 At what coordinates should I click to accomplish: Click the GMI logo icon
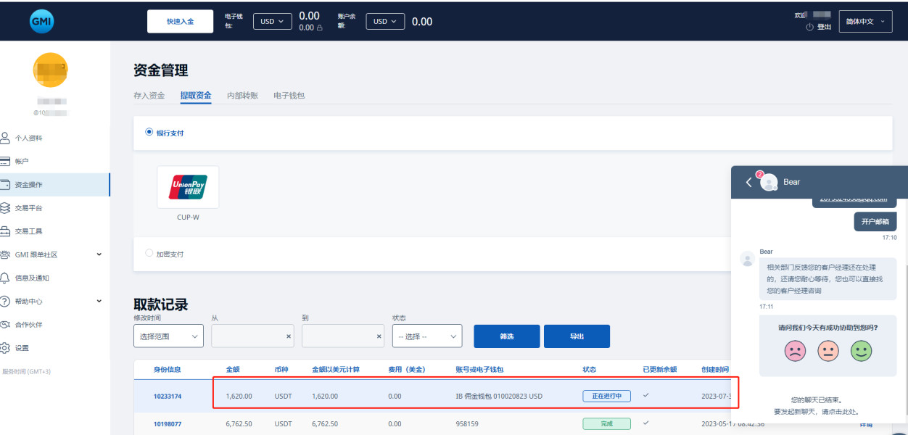coord(42,21)
